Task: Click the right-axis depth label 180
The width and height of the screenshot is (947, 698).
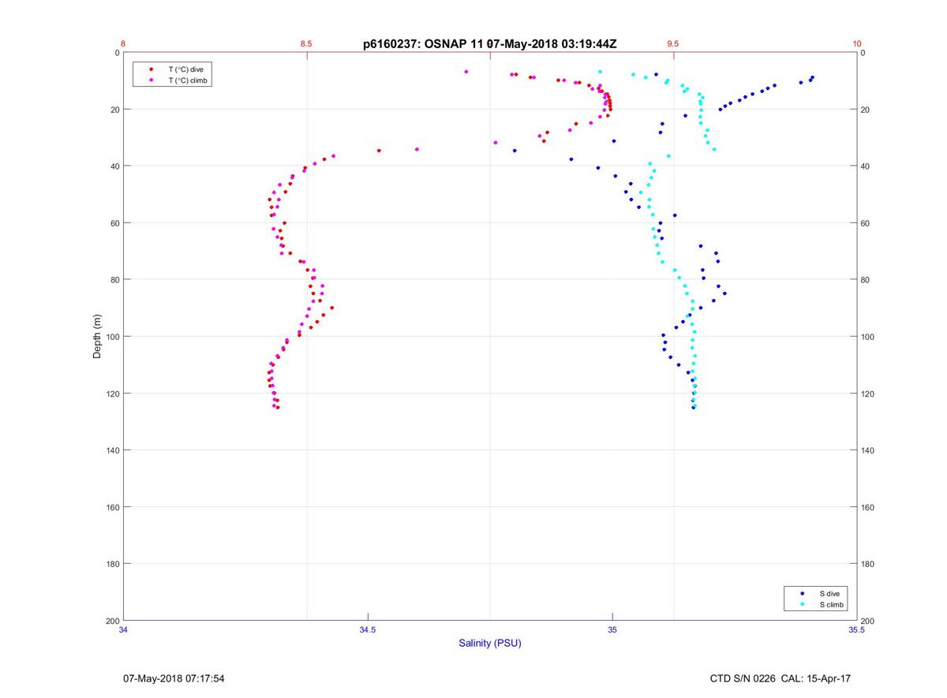Action: pyautogui.click(x=868, y=564)
